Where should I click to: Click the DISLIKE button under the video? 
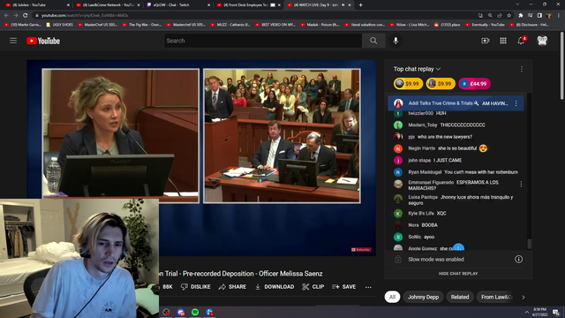196,287
